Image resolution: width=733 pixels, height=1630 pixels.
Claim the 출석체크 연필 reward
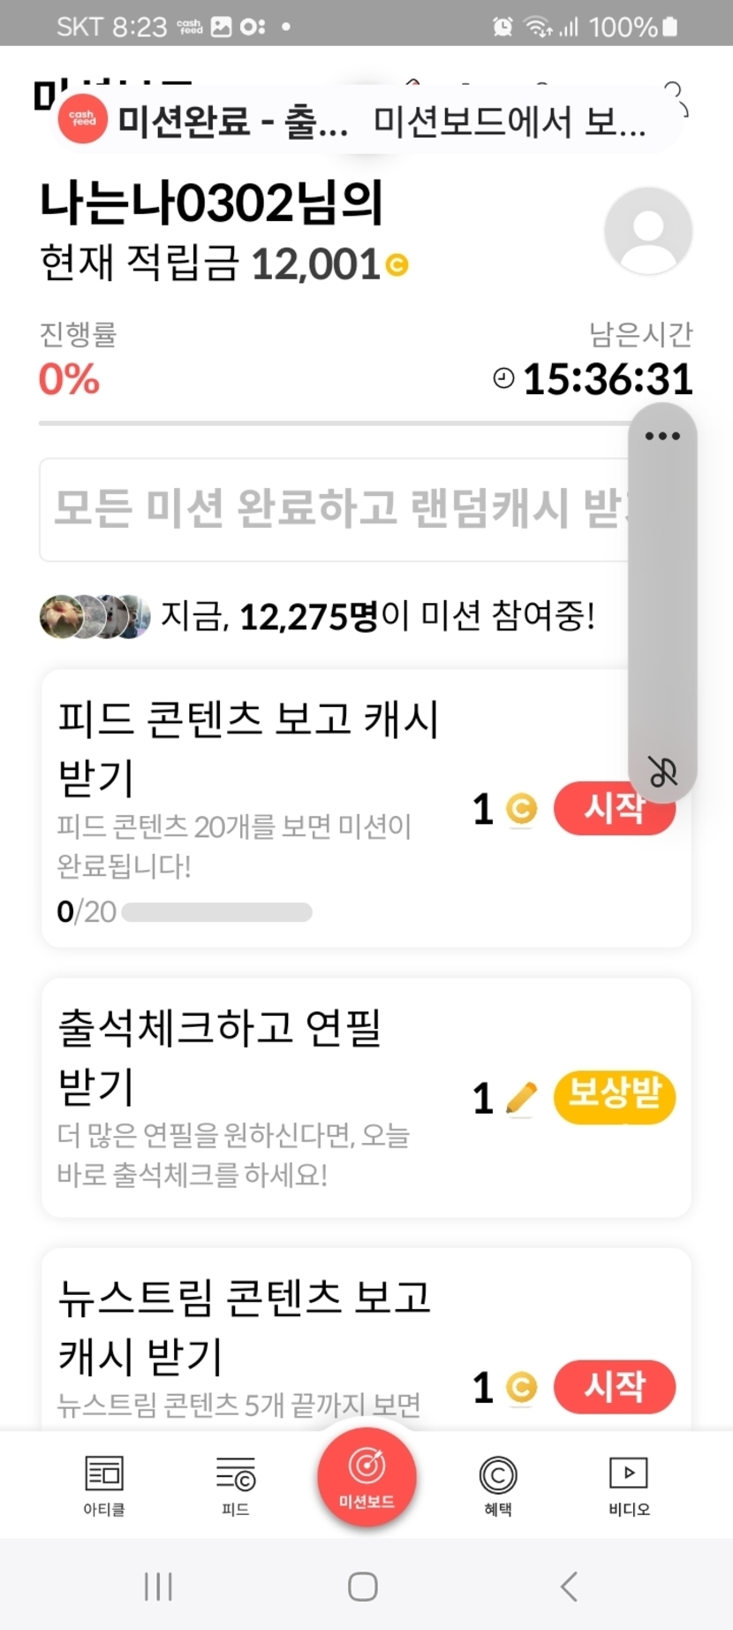point(614,1096)
